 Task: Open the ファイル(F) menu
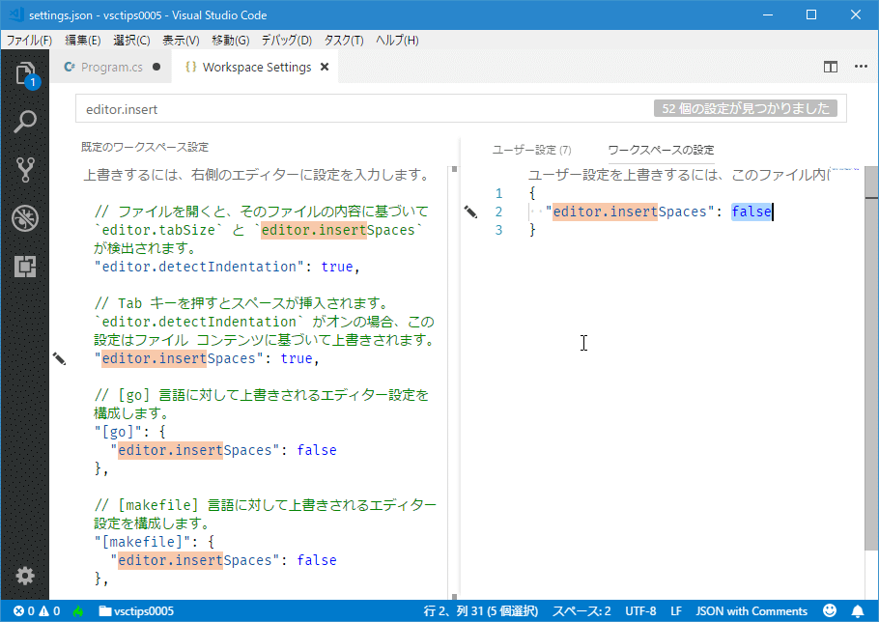[30, 41]
